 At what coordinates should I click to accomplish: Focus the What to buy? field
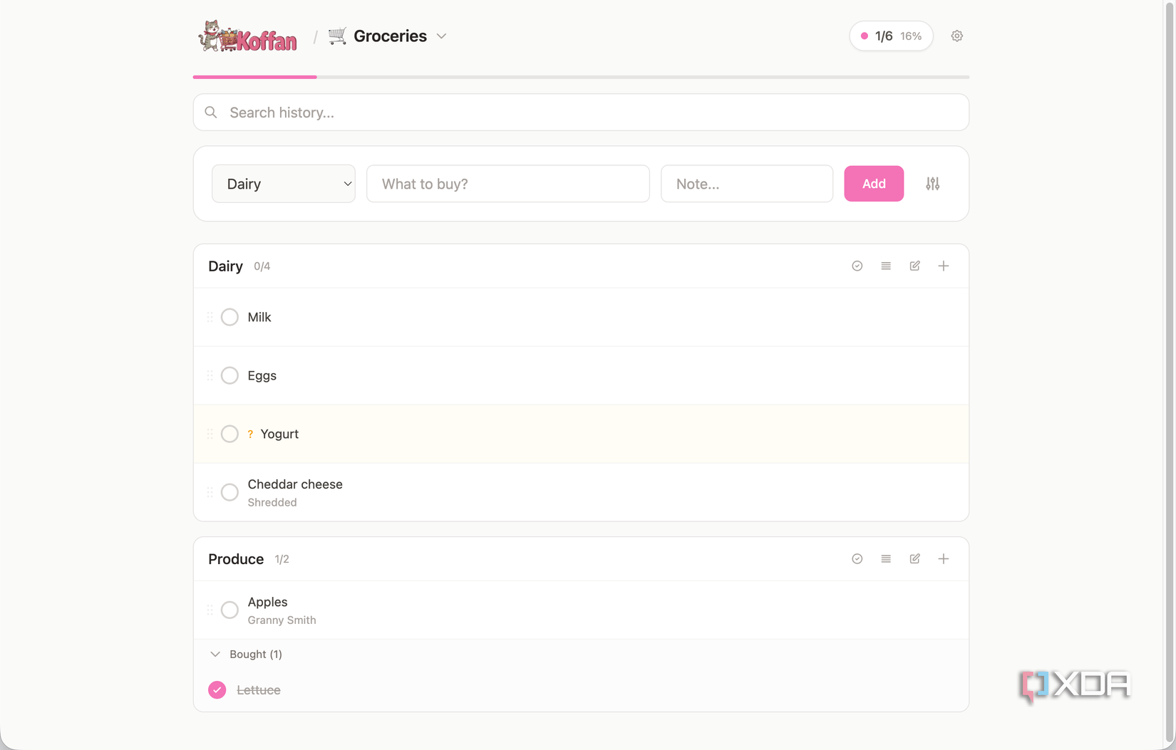pos(508,184)
